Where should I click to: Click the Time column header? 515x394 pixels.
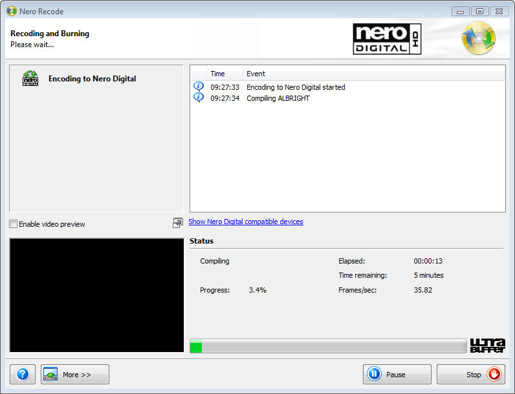225,74
